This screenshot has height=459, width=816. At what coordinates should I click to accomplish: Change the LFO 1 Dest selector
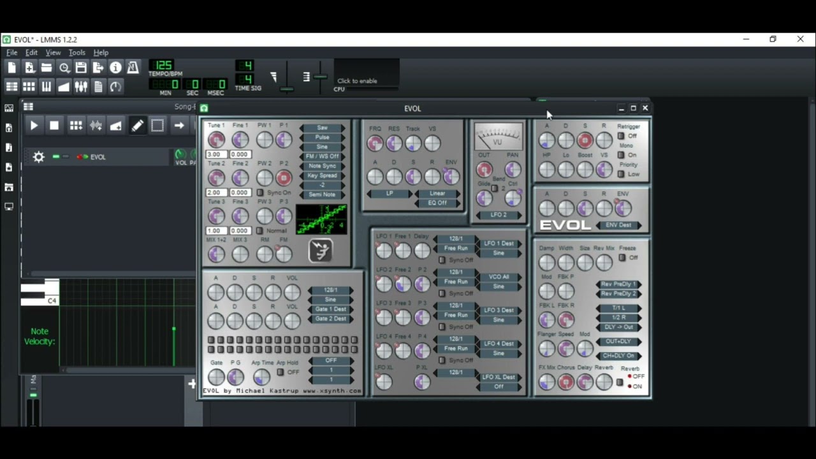coord(499,244)
